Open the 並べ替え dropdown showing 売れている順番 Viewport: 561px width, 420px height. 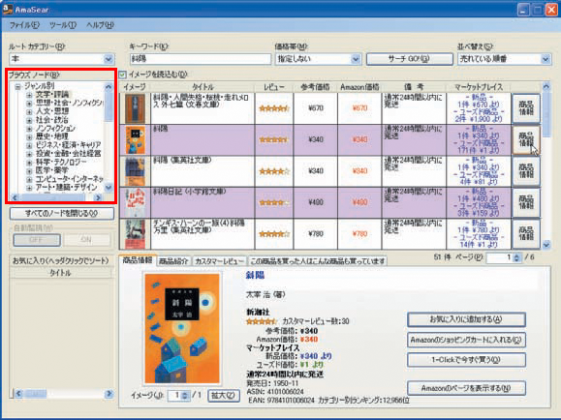tap(504, 59)
